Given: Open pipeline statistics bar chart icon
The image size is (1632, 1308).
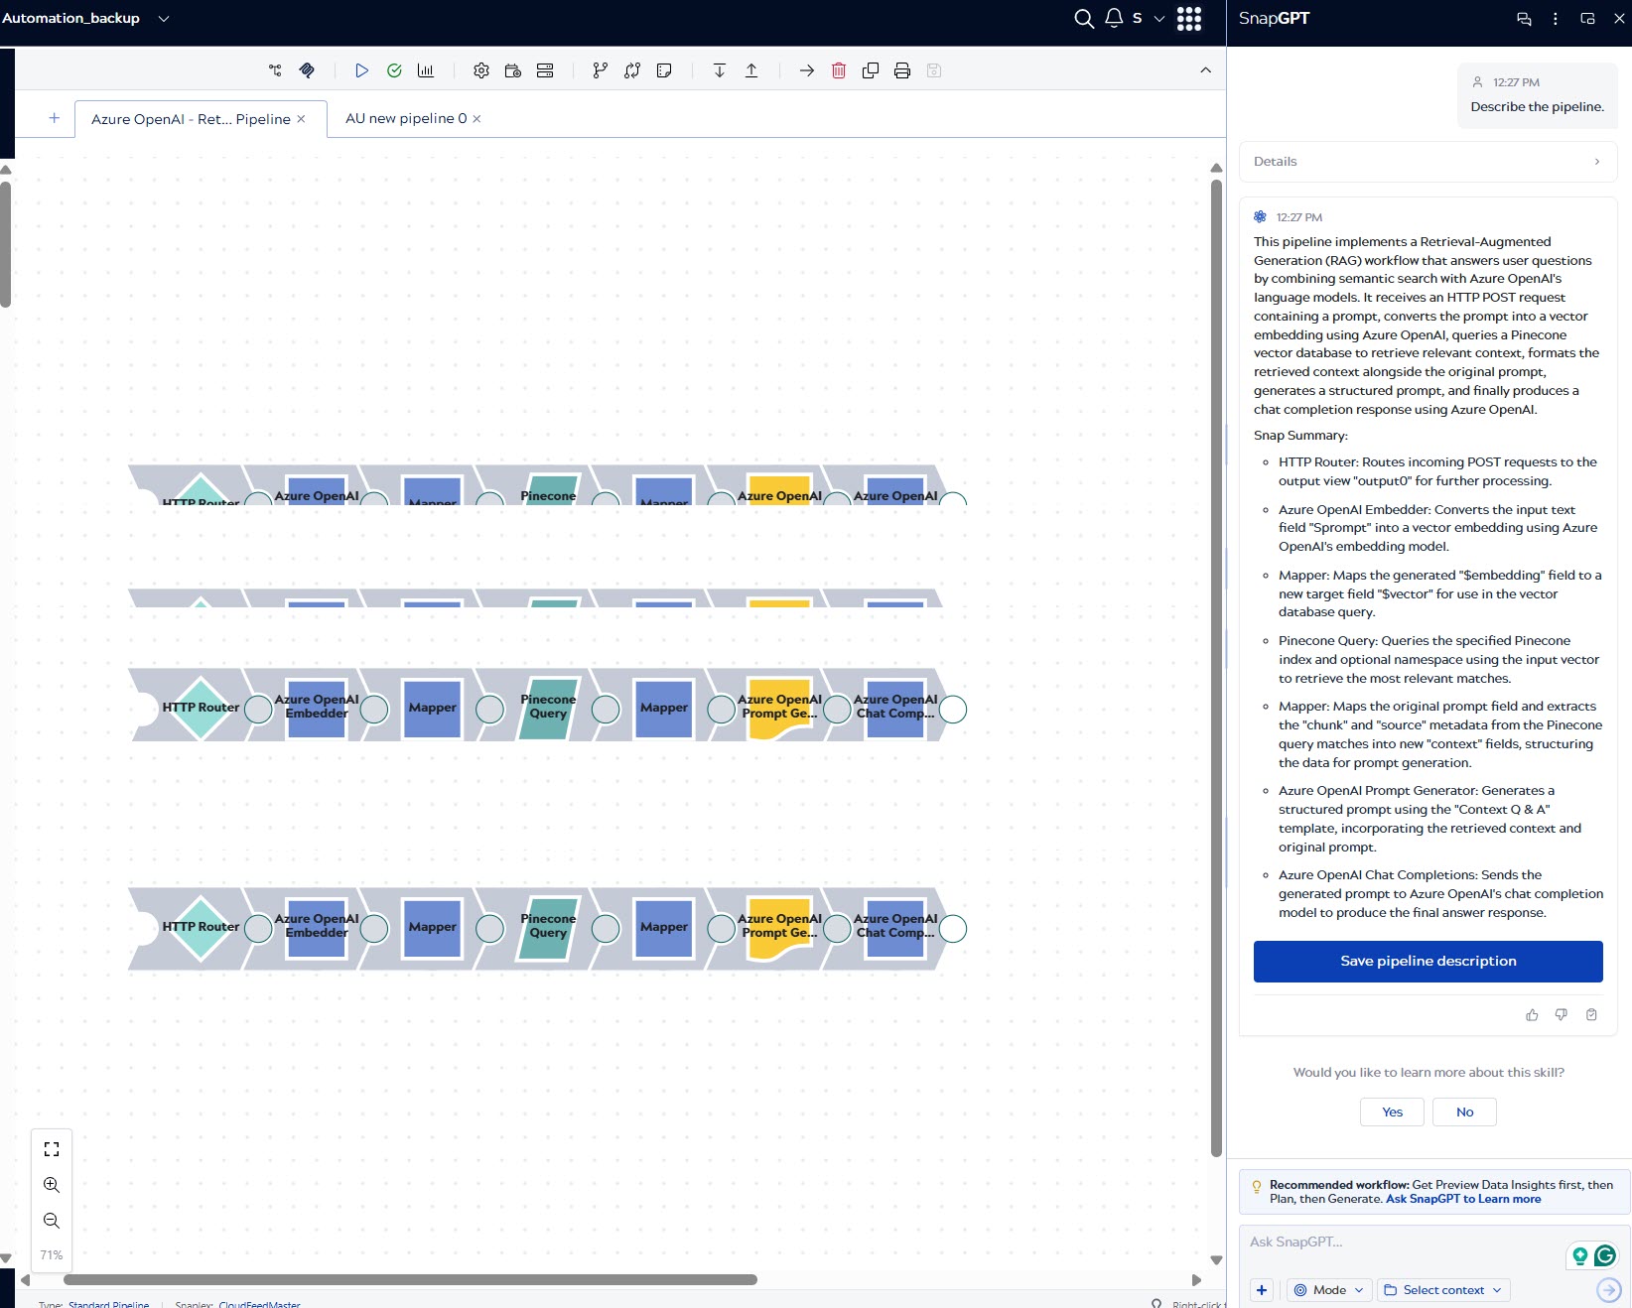Looking at the screenshot, I should coord(426,70).
